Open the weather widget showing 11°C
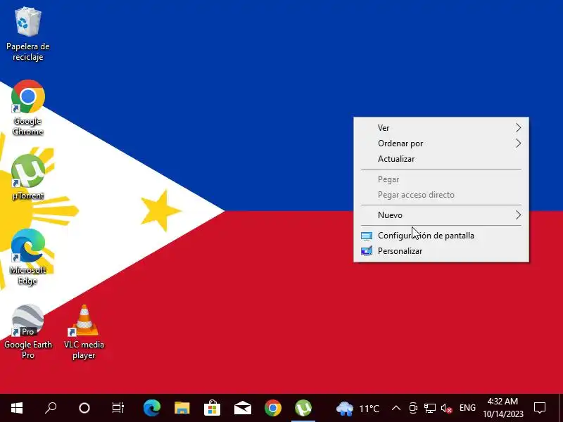 (x=358, y=409)
